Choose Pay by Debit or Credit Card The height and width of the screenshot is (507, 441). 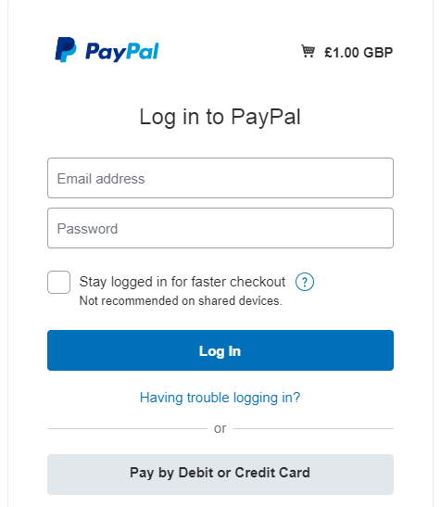point(220,475)
